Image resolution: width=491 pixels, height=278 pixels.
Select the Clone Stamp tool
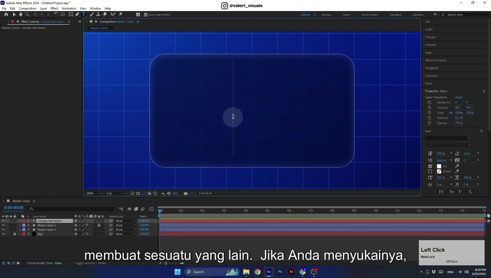tap(98, 15)
